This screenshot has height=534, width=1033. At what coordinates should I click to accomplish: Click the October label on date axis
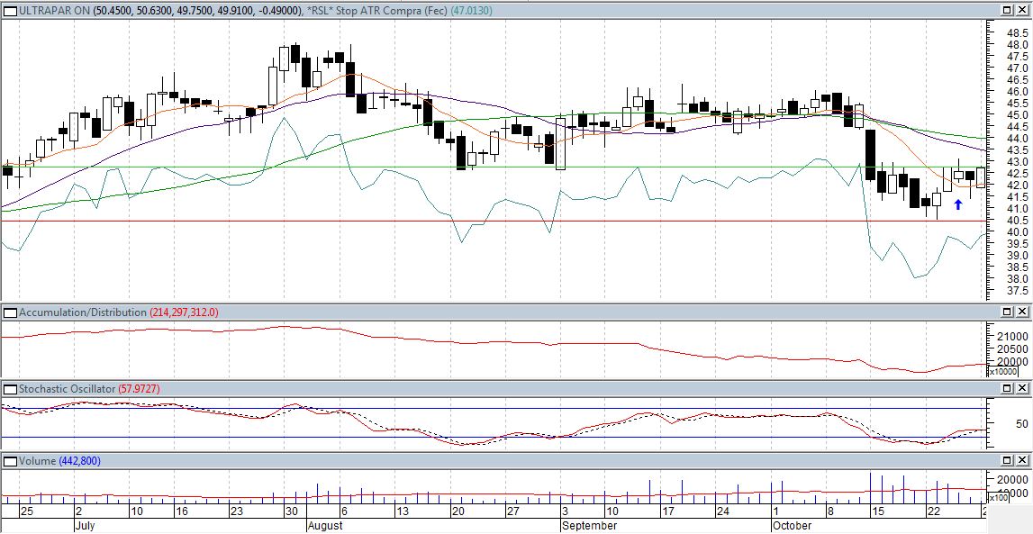coord(792,525)
